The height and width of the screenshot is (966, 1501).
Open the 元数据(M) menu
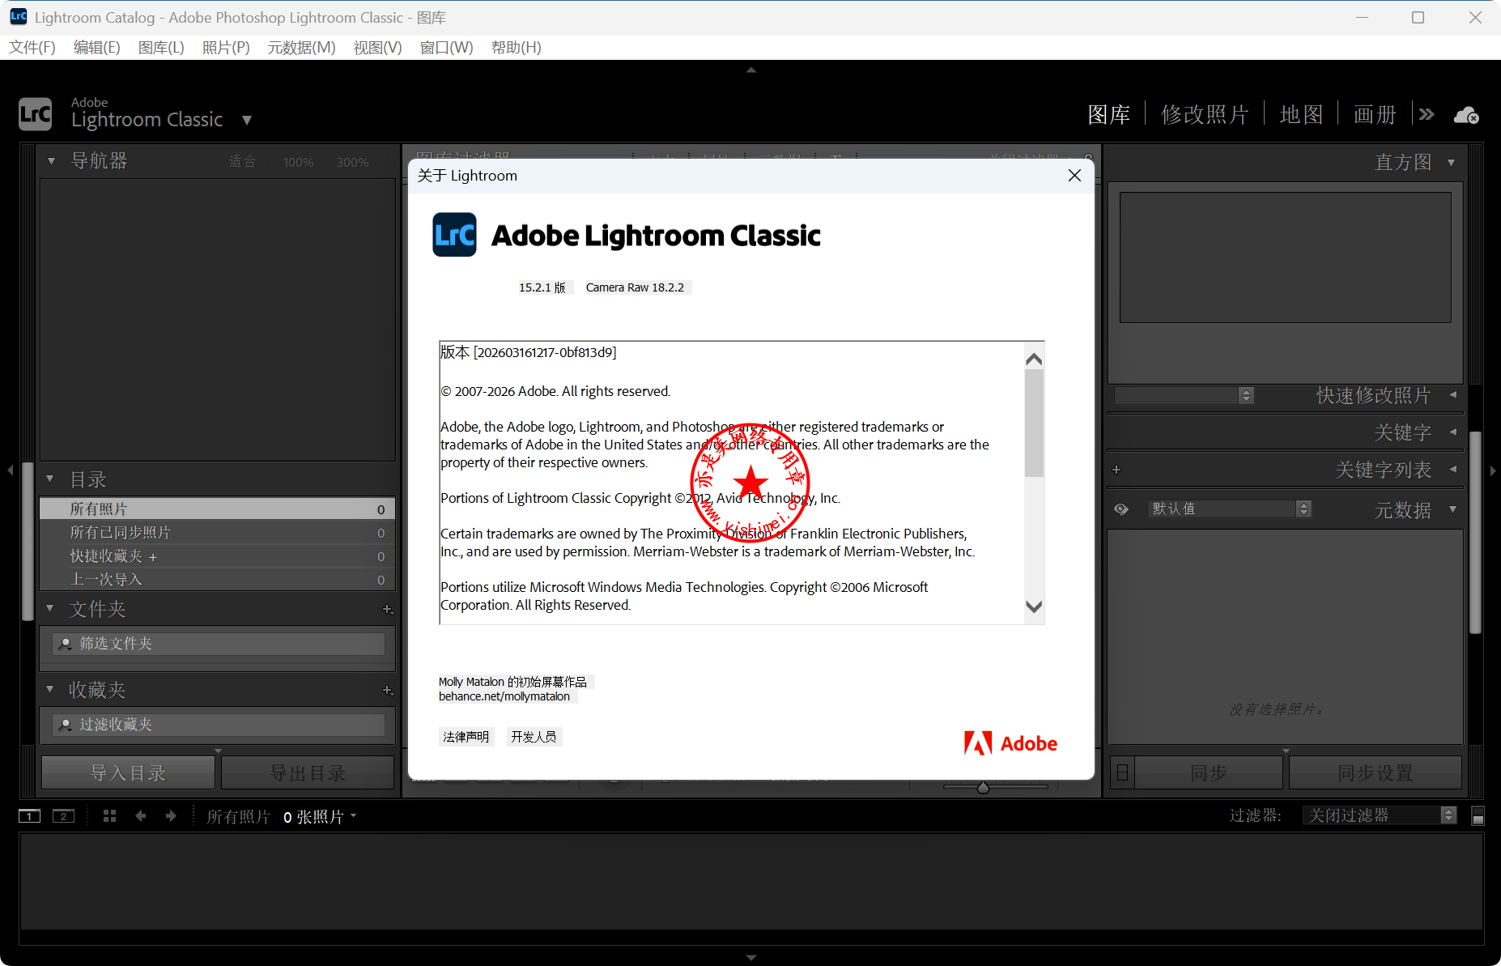(x=301, y=47)
